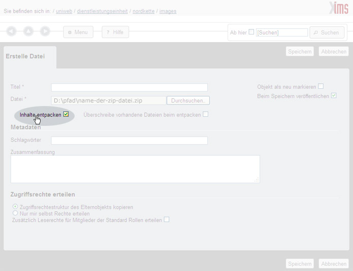Screen dimensions: 353x271
Task: Click the XIMS logo
Action: pyautogui.click(x=339, y=8)
